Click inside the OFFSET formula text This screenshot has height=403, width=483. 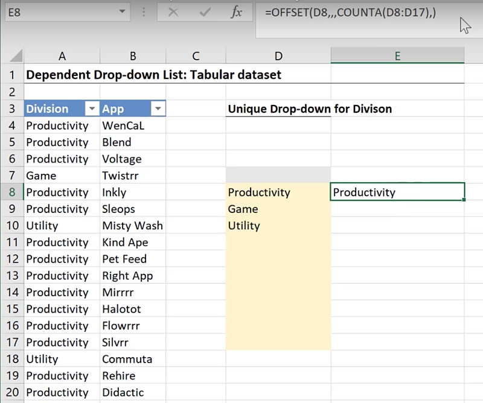pos(350,13)
